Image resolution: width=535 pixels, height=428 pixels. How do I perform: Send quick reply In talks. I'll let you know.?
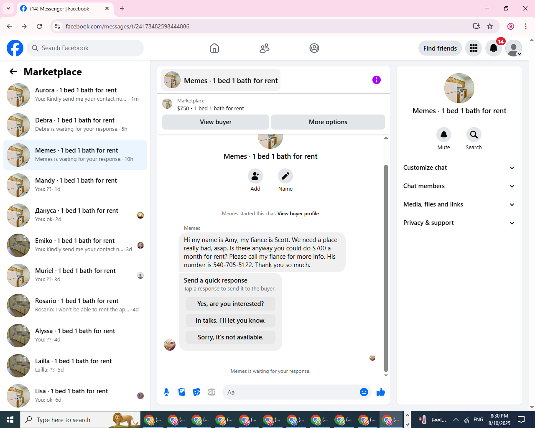[231, 321]
